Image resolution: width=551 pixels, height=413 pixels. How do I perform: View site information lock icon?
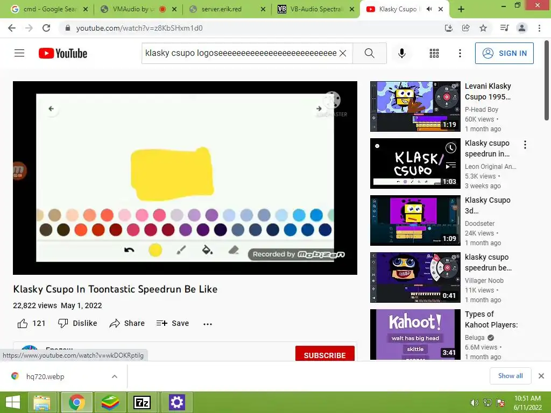68,28
